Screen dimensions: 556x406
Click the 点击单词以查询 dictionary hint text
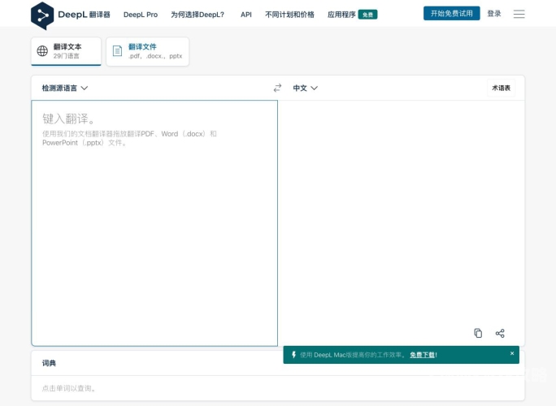(69, 388)
